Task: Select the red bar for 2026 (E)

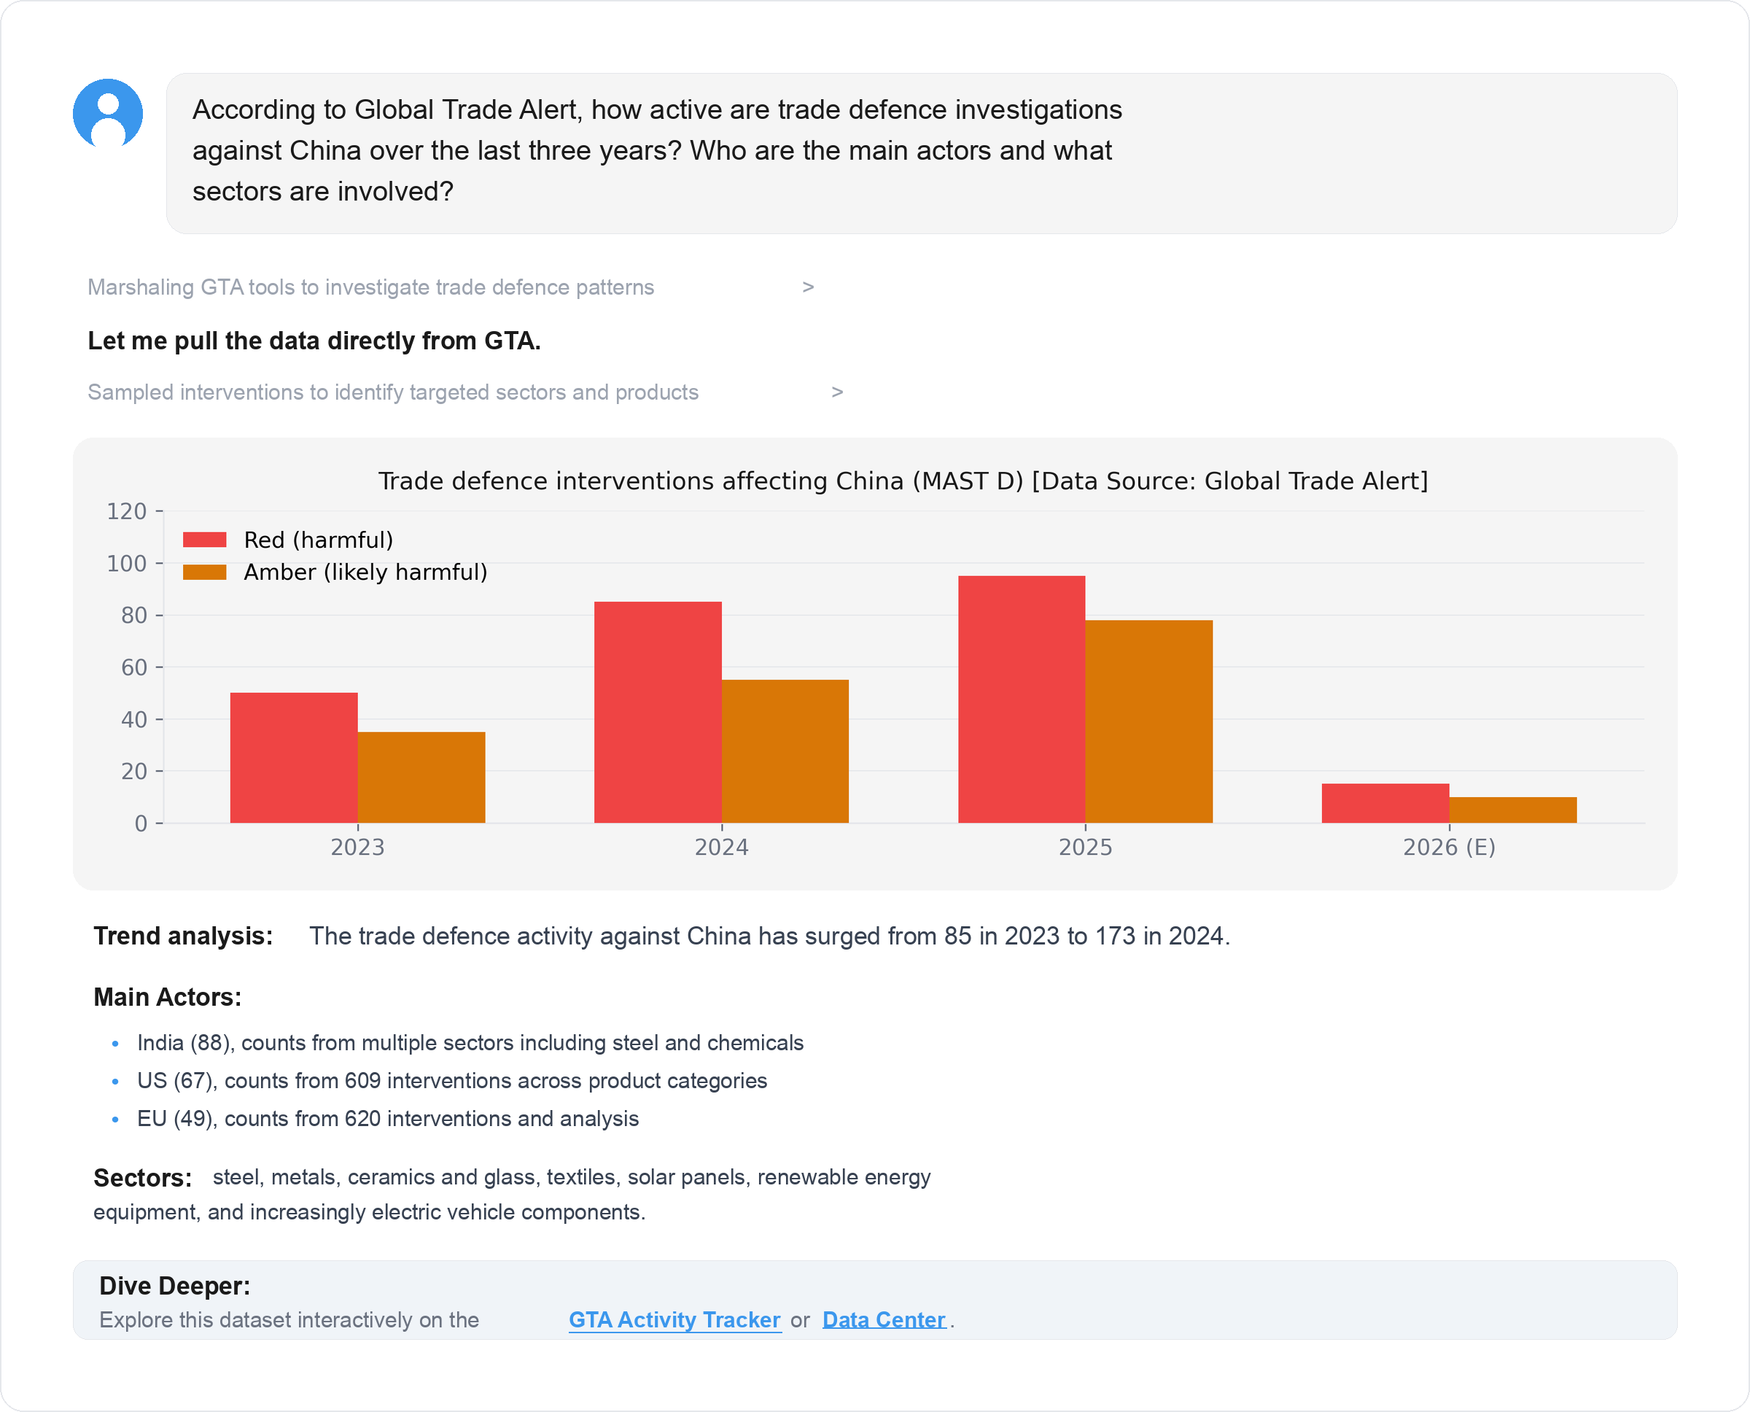Action: click(1385, 803)
